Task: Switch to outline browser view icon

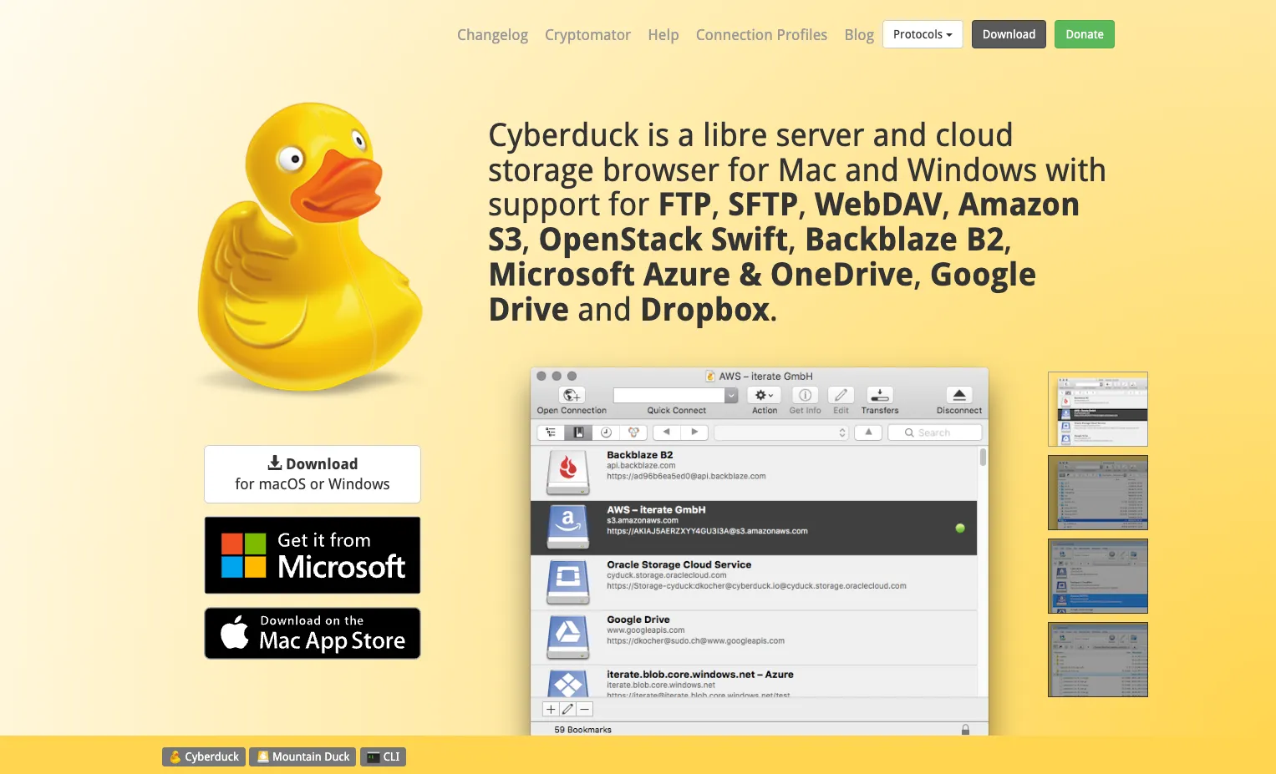Action: click(551, 433)
